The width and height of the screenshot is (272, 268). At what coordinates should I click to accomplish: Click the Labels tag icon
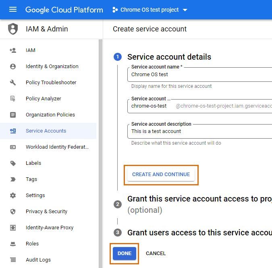coord(13,163)
